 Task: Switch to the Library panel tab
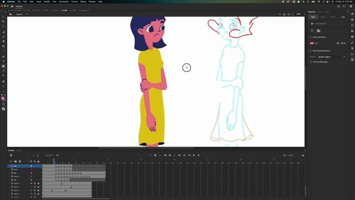pyautogui.click(x=319, y=12)
